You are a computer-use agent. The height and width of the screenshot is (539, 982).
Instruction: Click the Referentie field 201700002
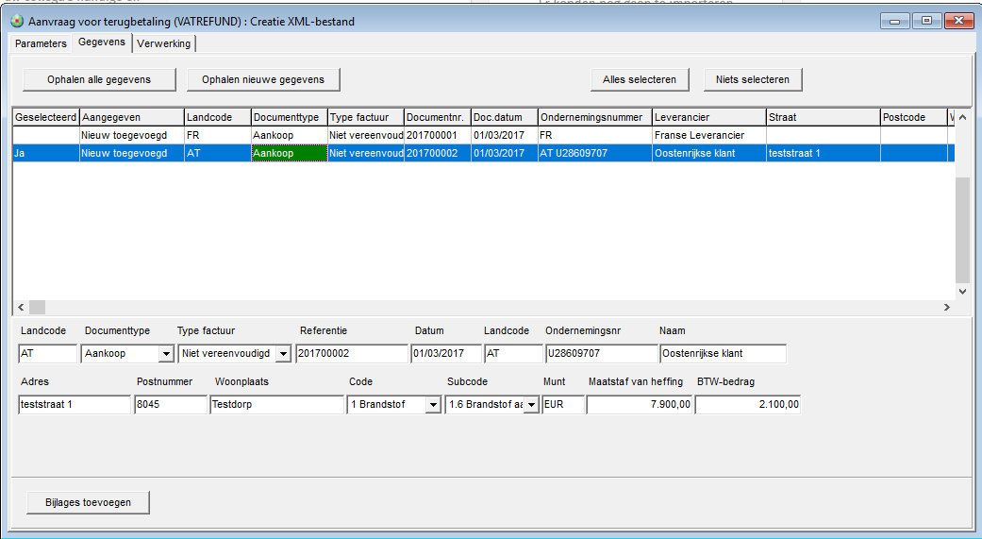pyautogui.click(x=352, y=353)
